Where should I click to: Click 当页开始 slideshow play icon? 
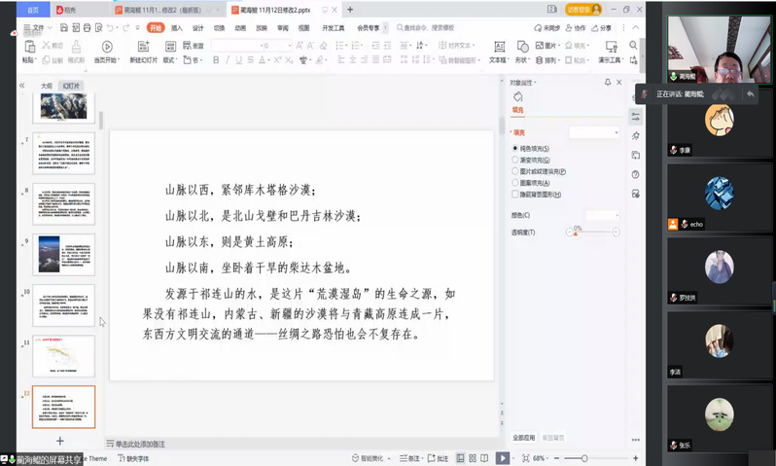pyautogui.click(x=107, y=47)
